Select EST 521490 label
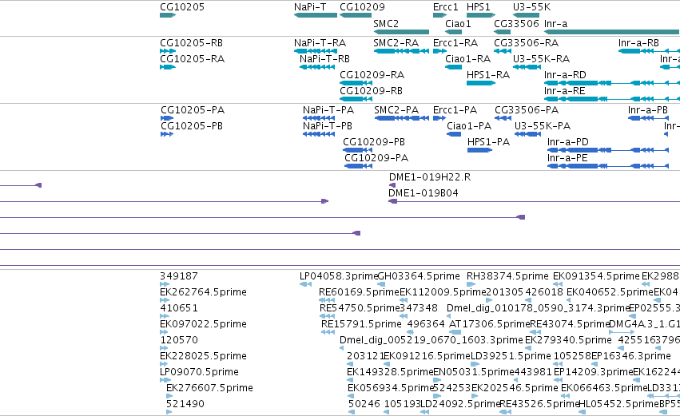 185,404
